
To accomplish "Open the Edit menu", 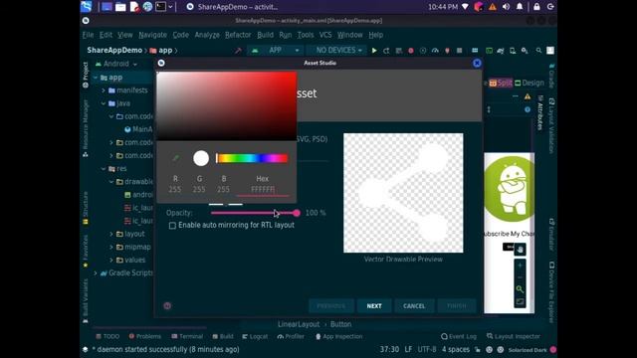I will click(x=106, y=35).
